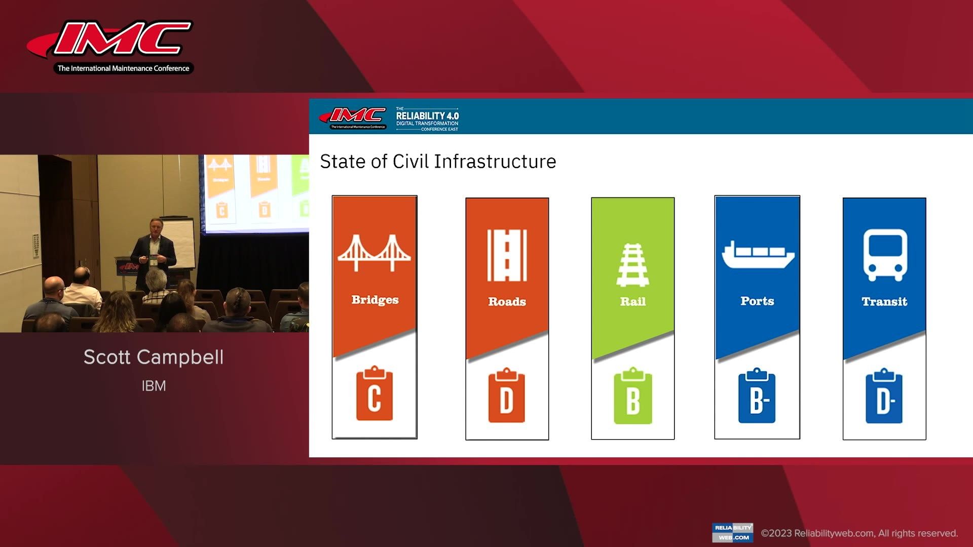973x547 pixels.
Task: Click the Ports B- grade clipboard
Action: pyautogui.click(x=757, y=396)
